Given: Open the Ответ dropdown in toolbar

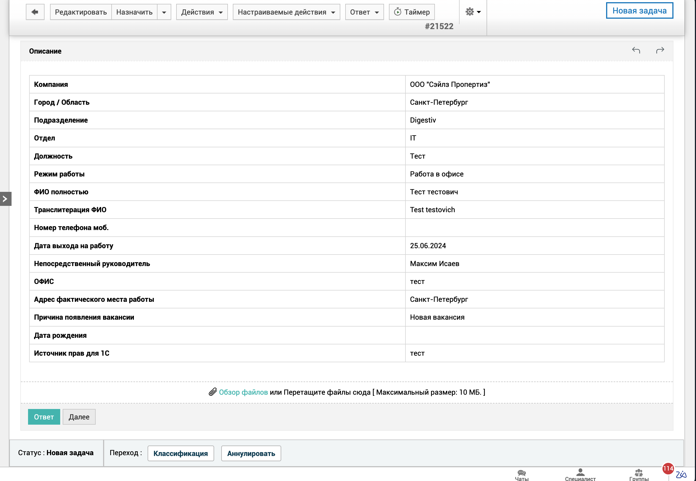Looking at the screenshot, I should 364,12.
